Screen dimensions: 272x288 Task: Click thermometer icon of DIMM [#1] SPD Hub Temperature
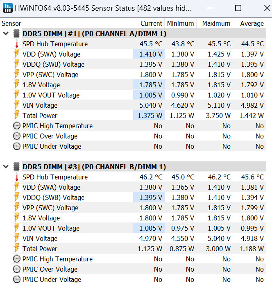[x=17, y=44]
